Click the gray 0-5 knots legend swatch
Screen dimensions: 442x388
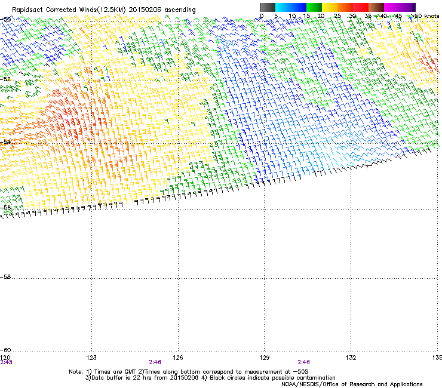[268, 7]
